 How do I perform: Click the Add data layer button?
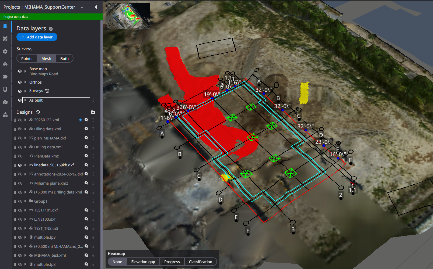(37, 37)
